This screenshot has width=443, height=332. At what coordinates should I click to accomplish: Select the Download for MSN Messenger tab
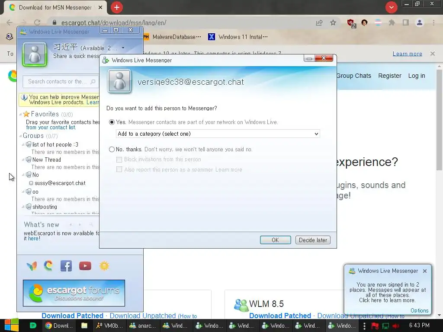[55, 8]
